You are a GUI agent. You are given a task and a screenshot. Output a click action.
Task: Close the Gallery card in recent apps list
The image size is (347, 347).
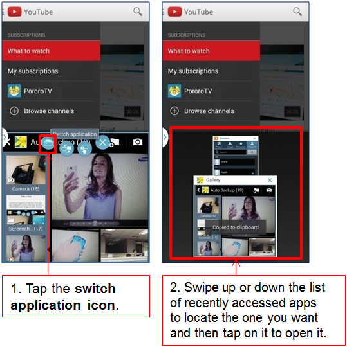270,180
